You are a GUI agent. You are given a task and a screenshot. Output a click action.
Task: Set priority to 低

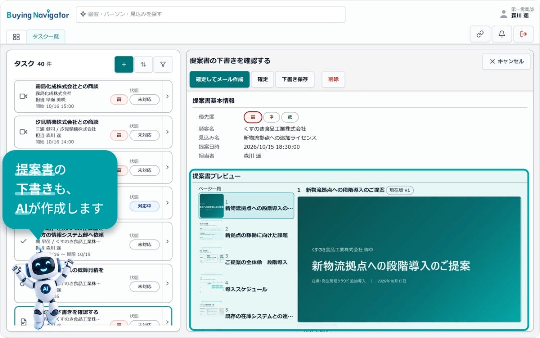(x=290, y=117)
